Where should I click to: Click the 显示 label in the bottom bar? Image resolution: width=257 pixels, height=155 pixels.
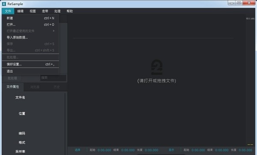tap(171, 150)
